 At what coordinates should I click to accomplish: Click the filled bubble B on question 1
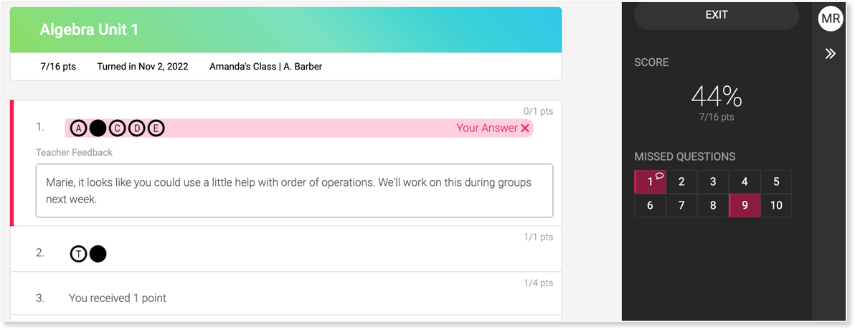click(x=98, y=128)
